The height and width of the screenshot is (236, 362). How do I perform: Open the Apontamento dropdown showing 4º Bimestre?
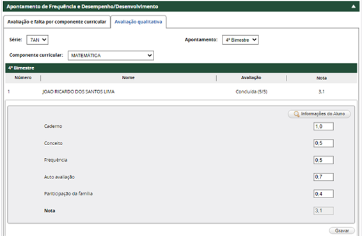[240, 40]
